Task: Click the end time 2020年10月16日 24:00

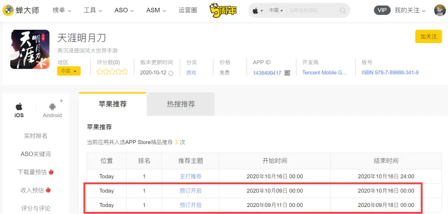Action: click(386, 176)
